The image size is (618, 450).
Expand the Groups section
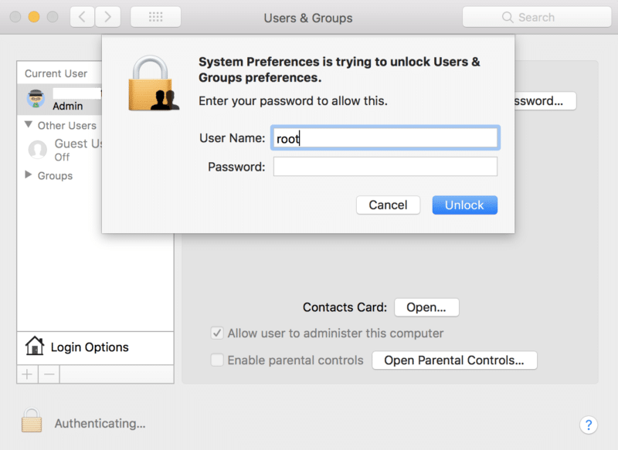click(28, 174)
